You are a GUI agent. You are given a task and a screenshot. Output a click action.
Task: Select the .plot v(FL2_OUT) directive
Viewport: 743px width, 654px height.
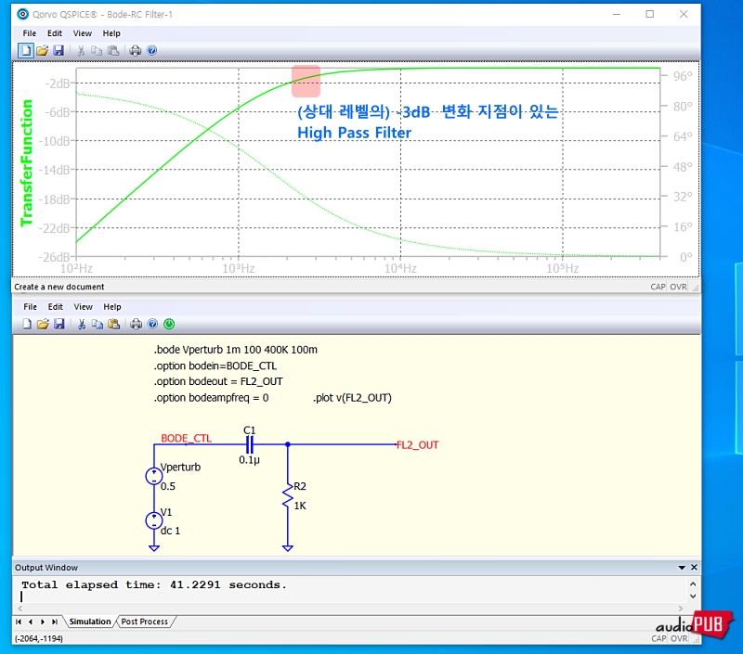click(x=353, y=398)
